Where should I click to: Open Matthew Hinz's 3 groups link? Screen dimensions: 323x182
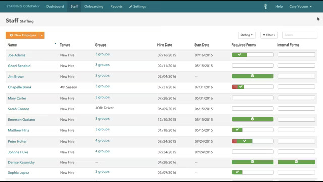(x=102, y=129)
